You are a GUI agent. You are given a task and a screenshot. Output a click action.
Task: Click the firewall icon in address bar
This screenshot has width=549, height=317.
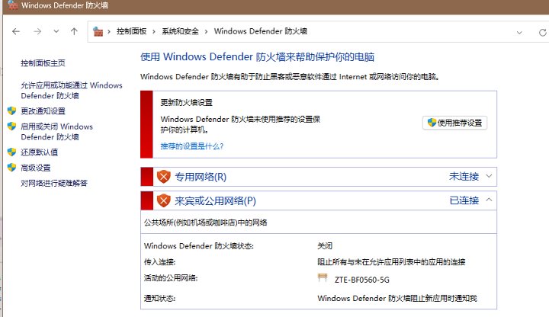point(98,32)
